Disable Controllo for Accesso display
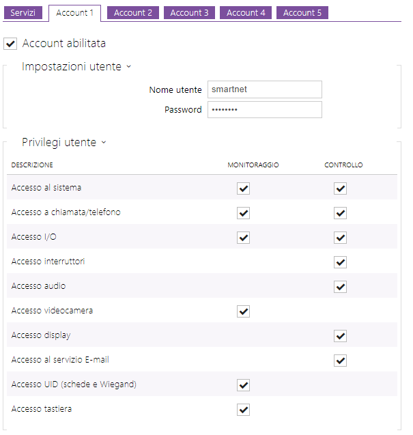Image resolution: width=413 pixels, height=435 pixels. click(341, 336)
